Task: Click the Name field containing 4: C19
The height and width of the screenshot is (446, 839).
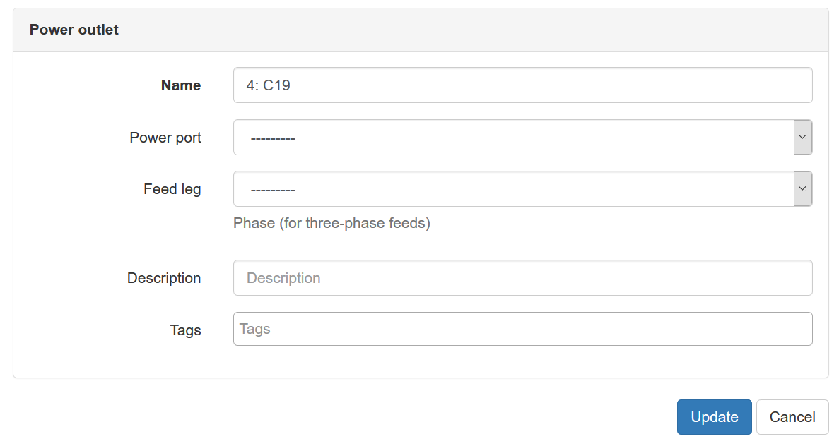Action: [x=522, y=85]
